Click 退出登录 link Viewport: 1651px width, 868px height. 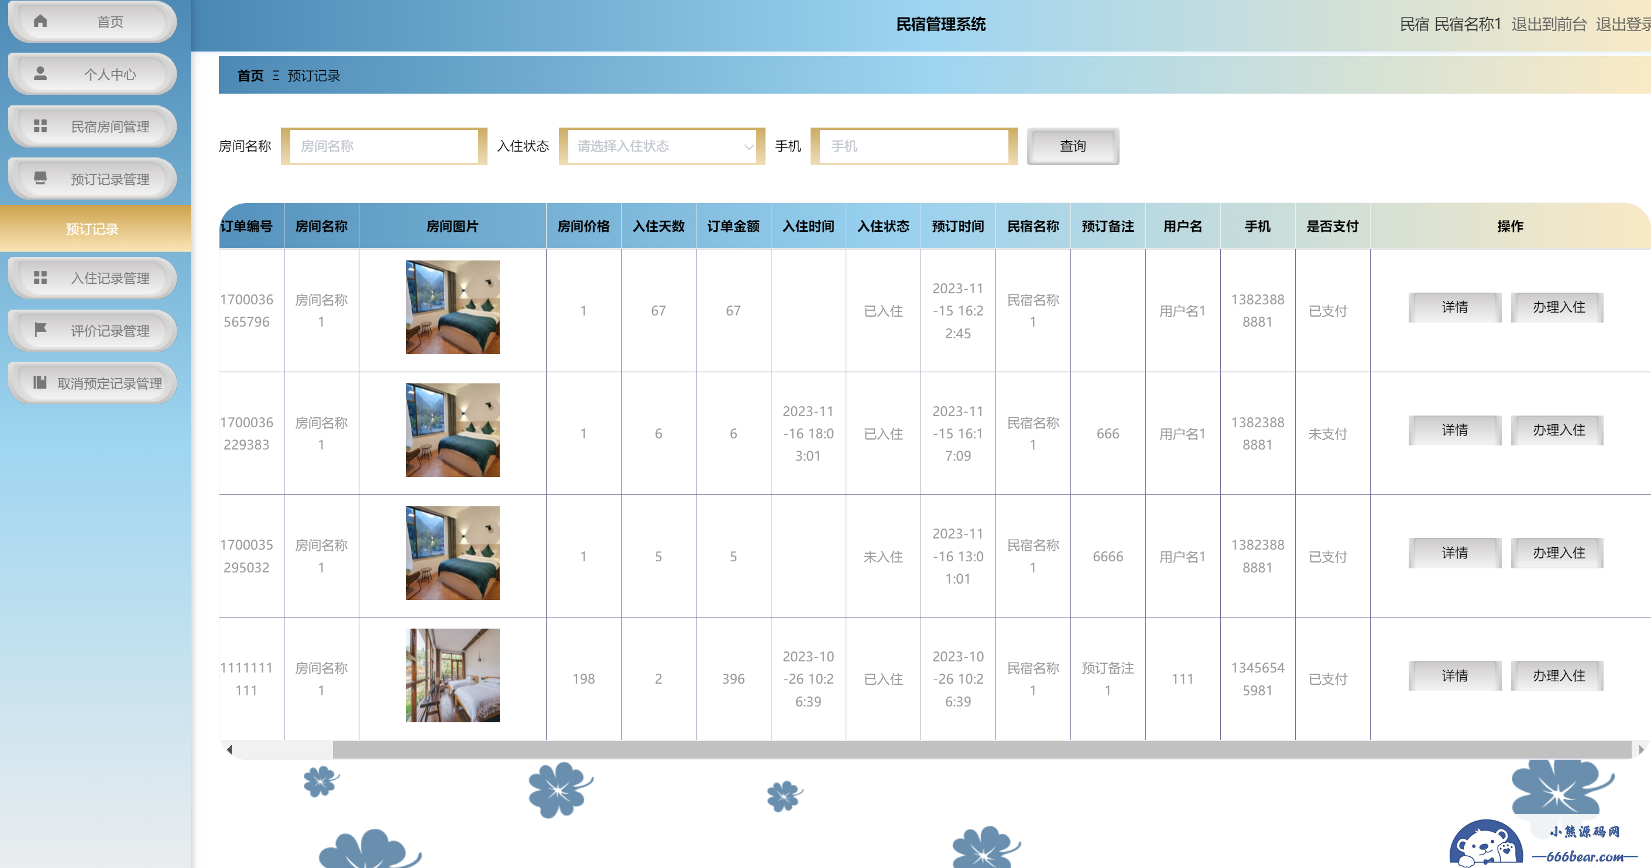pyautogui.click(x=1623, y=25)
